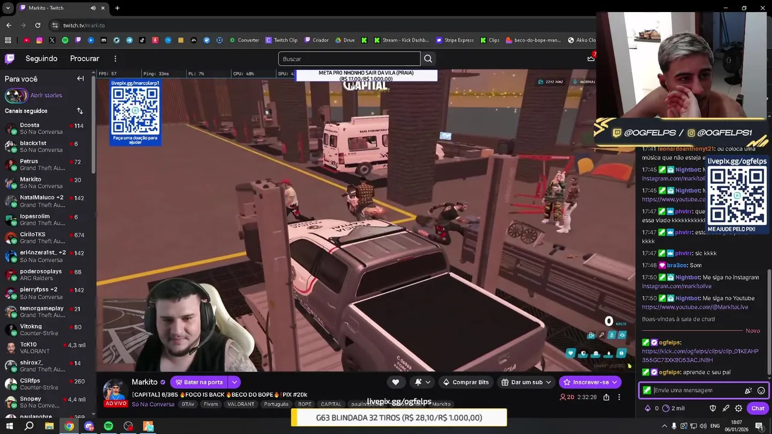772x434 pixels.
Task: Click the VALORANT stream tag
Action: click(x=241, y=404)
